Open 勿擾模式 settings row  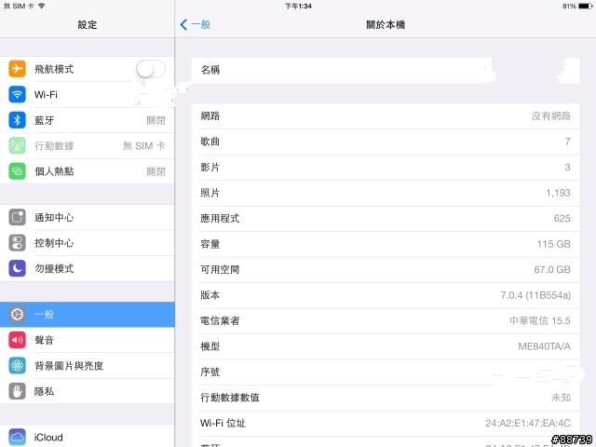click(x=87, y=268)
